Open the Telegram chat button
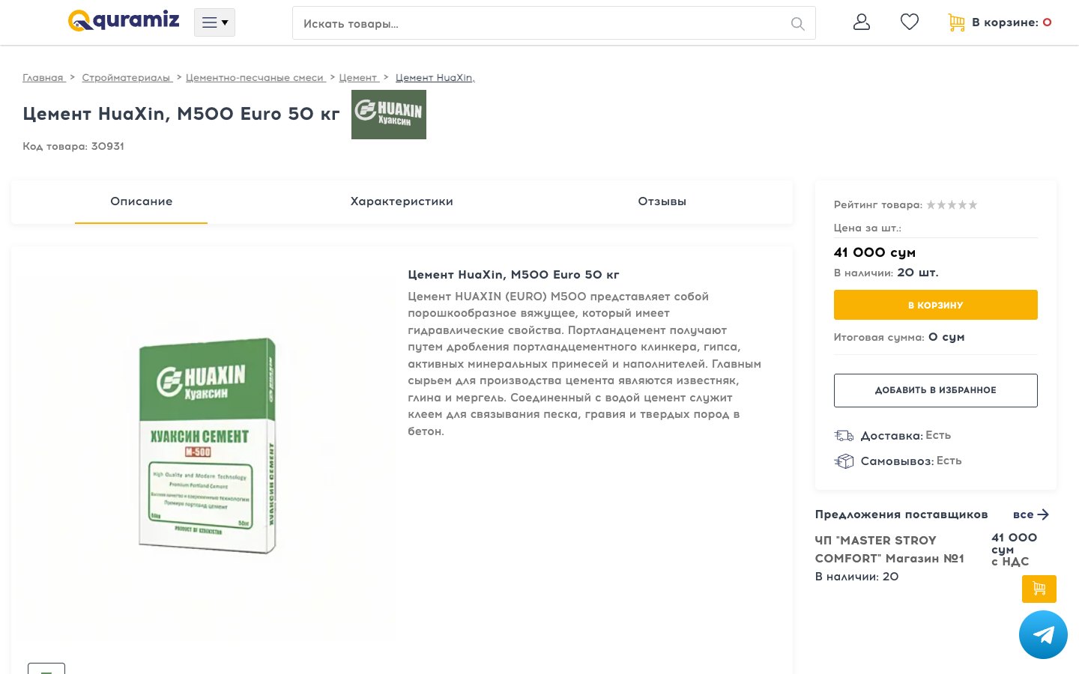 click(x=1043, y=635)
